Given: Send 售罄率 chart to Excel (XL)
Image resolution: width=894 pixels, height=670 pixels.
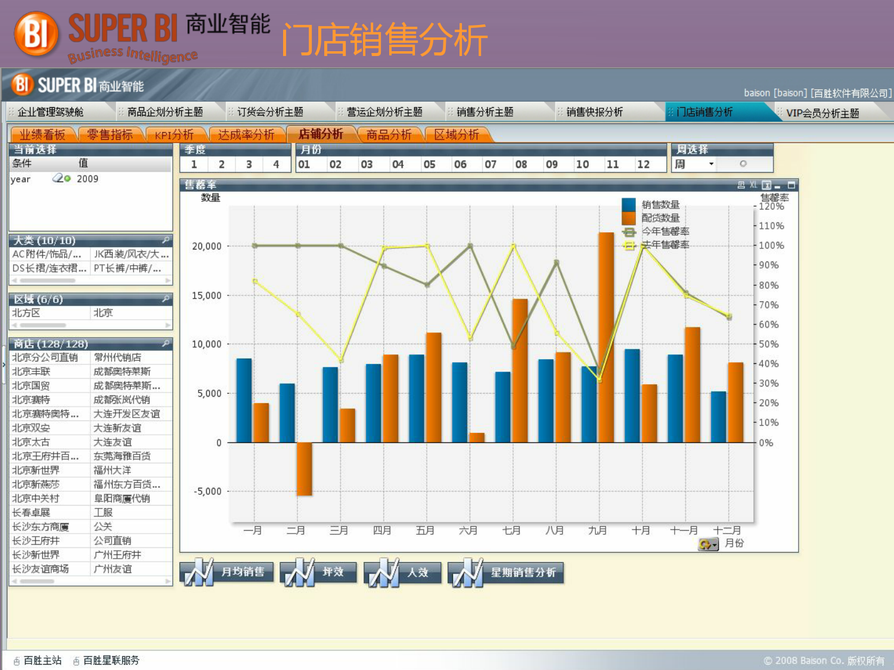Looking at the screenshot, I should tap(753, 185).
